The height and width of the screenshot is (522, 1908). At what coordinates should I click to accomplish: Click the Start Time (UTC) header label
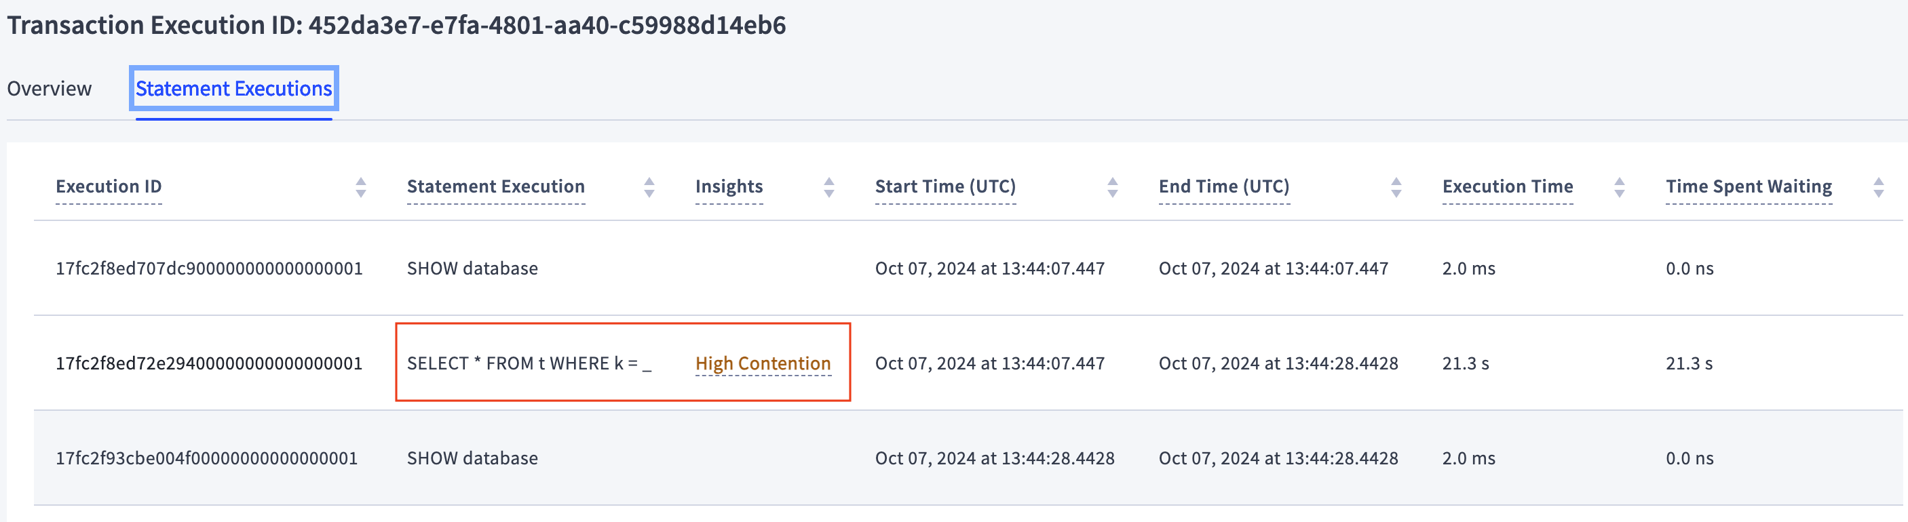(x=945, y=186)
